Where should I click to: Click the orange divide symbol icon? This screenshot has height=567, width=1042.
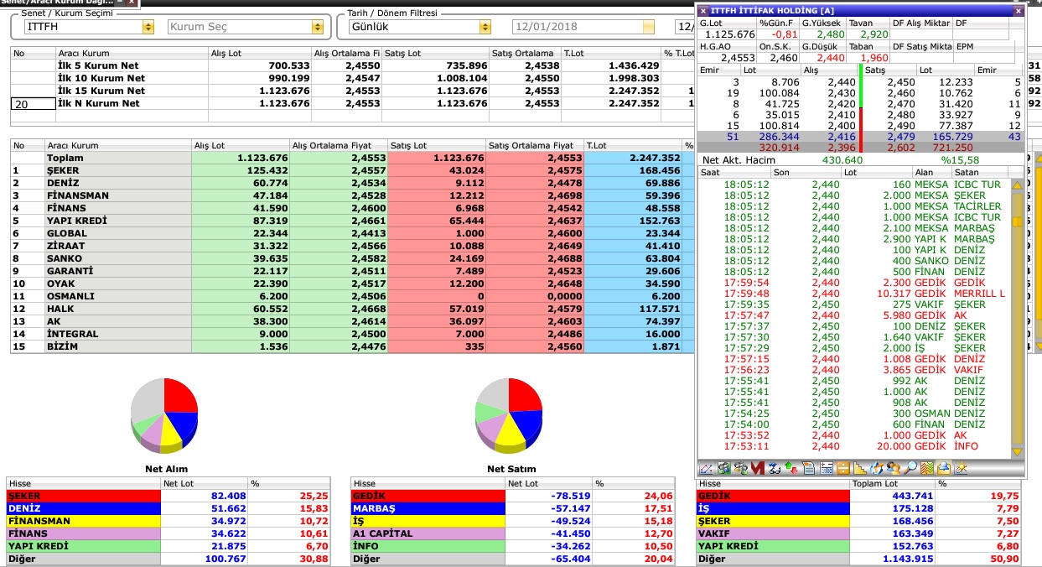[x=844, y=469]
